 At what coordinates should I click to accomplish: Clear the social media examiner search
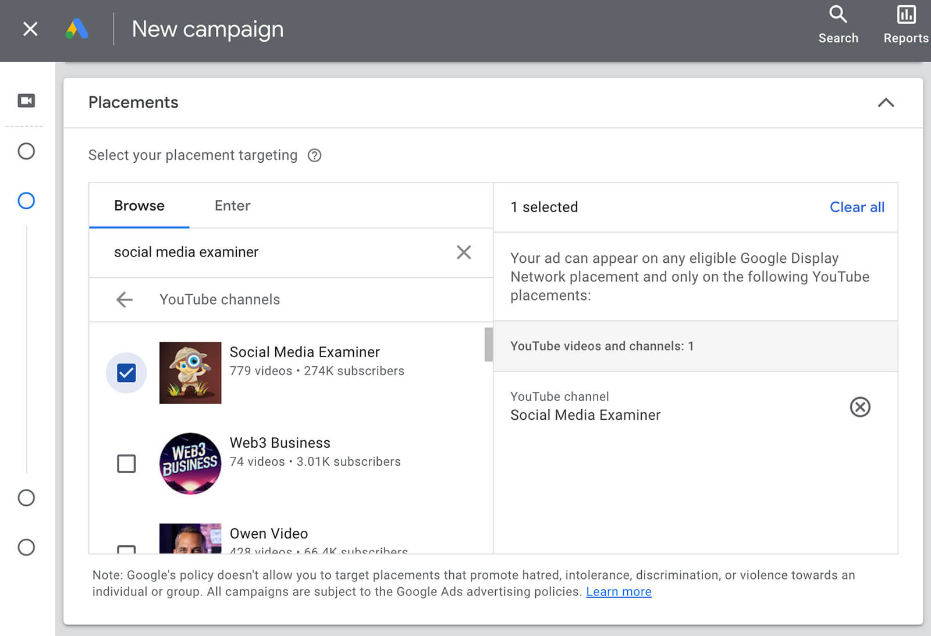click(x=464, y=252)
